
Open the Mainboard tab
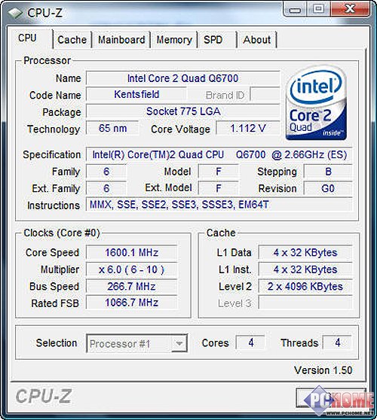click(121, 40)
